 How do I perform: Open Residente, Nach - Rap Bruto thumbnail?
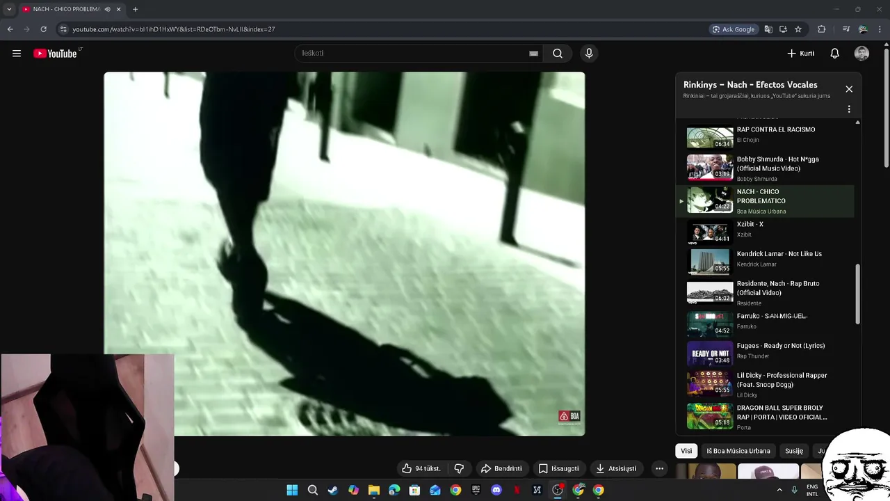pos(710,292)
